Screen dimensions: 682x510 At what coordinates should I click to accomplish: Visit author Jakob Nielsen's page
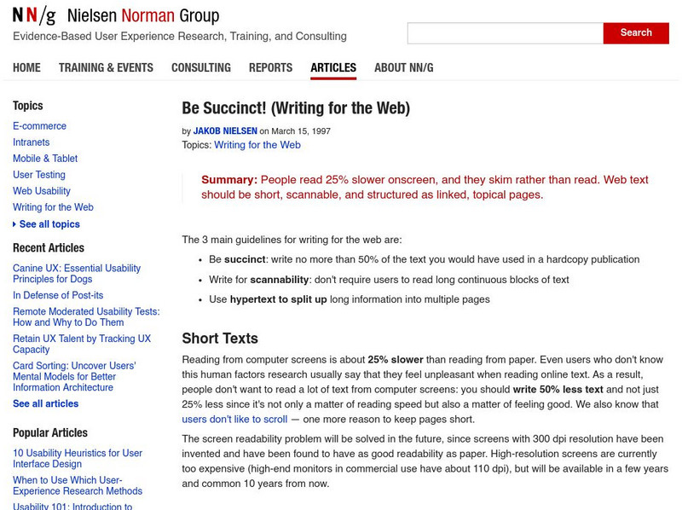(x=225, y=131)
